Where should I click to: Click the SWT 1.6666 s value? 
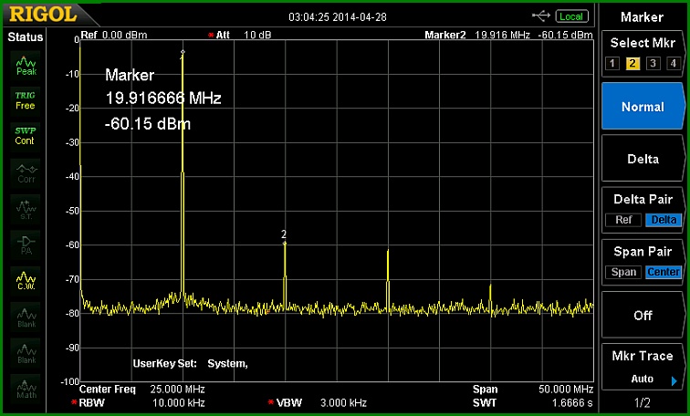[x=572, y=402]
